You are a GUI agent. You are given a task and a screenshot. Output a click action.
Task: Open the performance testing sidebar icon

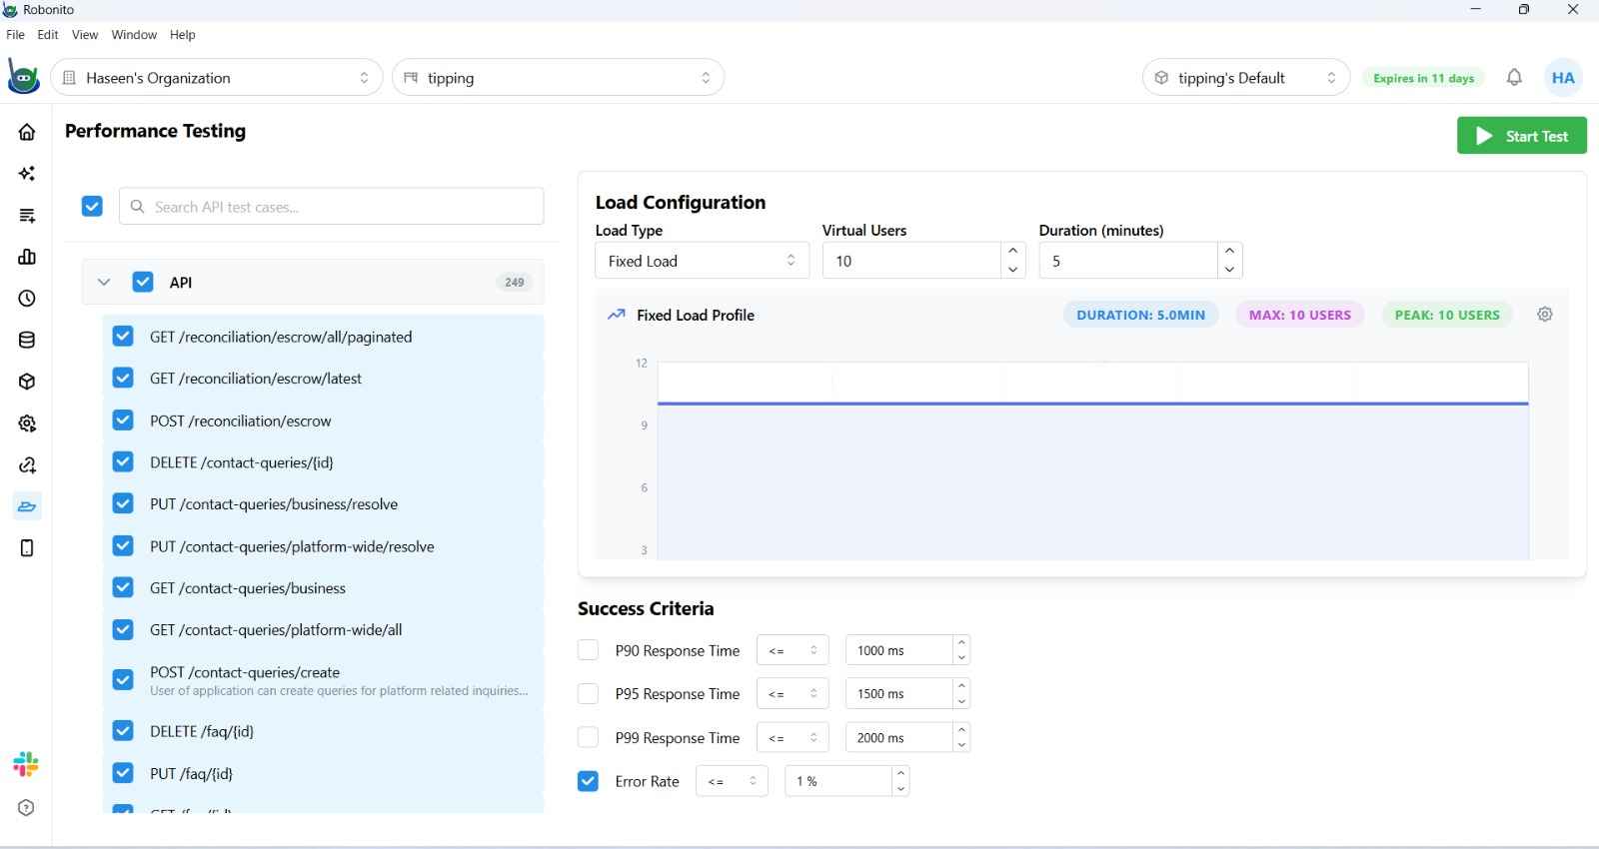pyautogui.click(x=27, y=506)
